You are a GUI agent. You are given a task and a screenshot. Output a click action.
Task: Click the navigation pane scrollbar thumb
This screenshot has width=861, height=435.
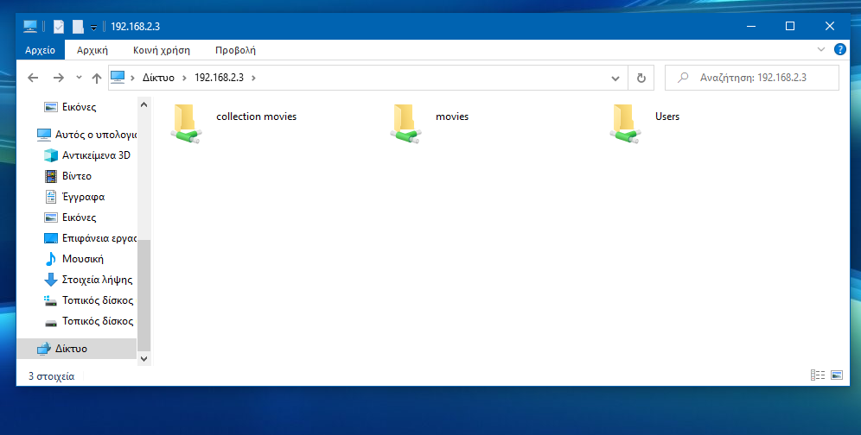143,295
